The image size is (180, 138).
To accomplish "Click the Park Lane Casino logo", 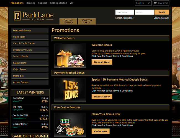I will (34, 16).
